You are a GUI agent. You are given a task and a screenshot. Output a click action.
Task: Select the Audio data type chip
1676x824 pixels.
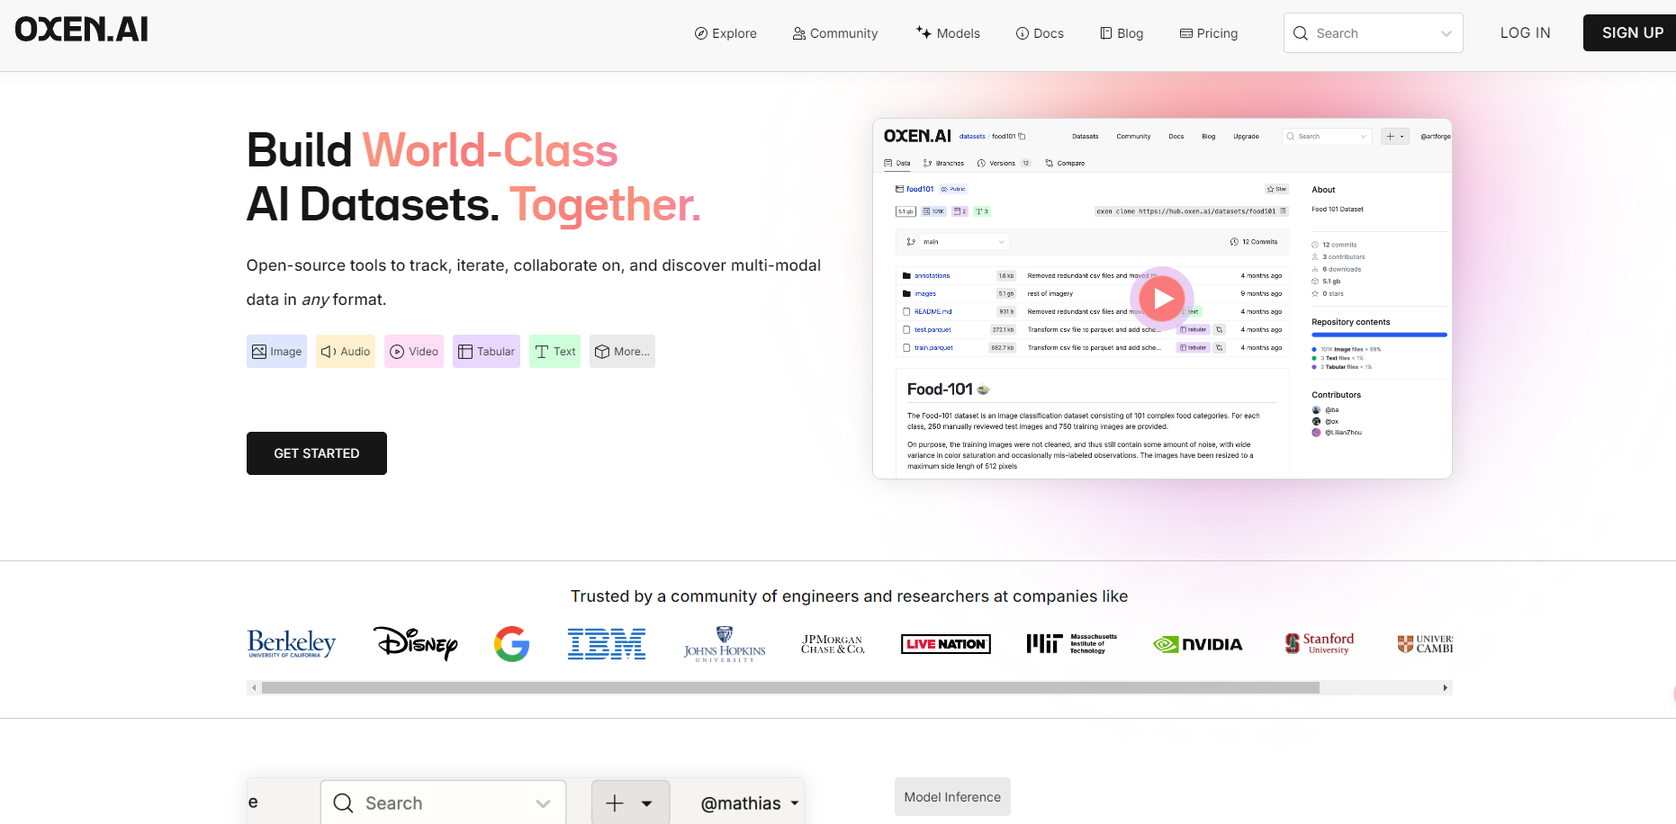pos(346,352)
